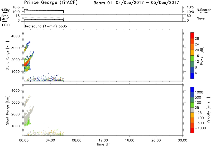Viewport: 211px width, 146px height.
Task: Pick the light green Power colorbar segment near 16
Action: point(192,58)
